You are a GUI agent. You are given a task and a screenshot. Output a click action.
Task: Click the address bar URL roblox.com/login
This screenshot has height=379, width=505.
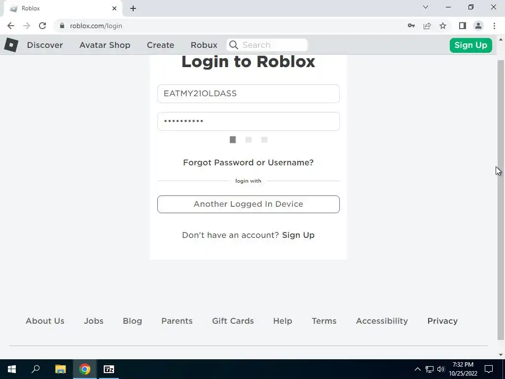[x=96, y=26]
